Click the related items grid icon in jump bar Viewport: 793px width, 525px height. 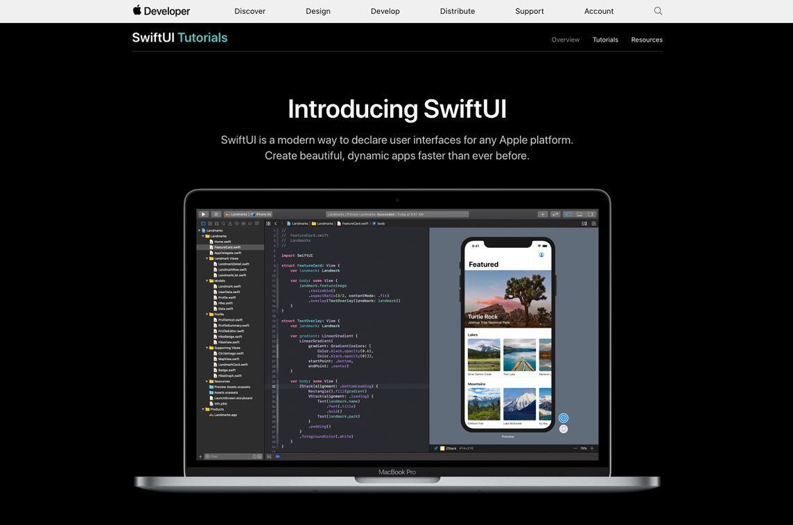(x=268, y=223)
